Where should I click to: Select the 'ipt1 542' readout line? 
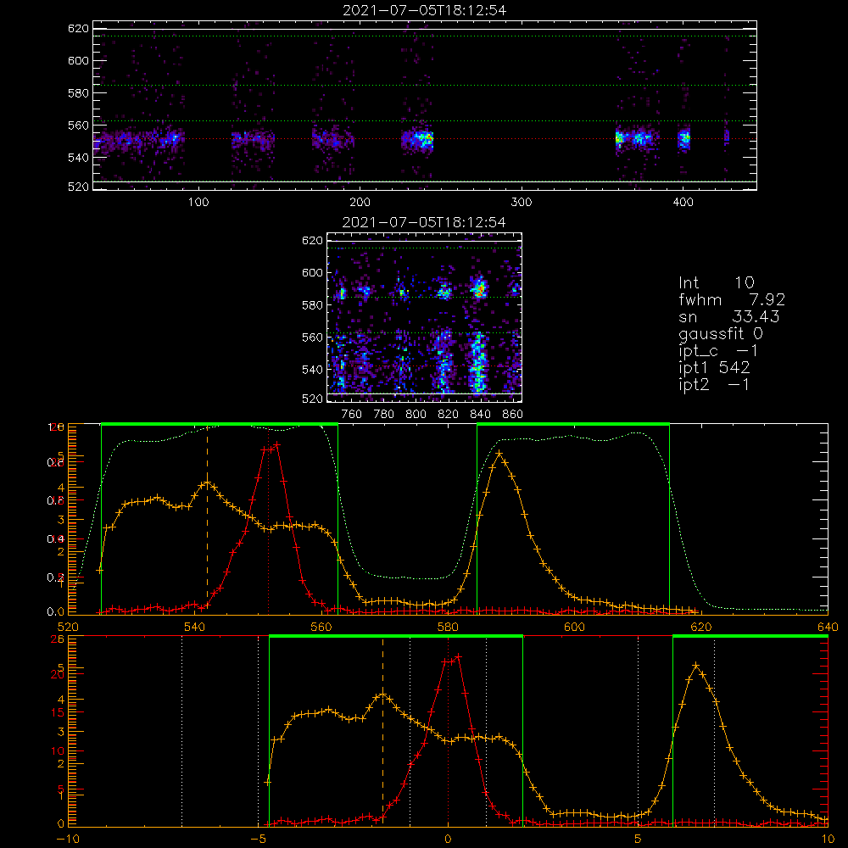(x=714, y=368)
